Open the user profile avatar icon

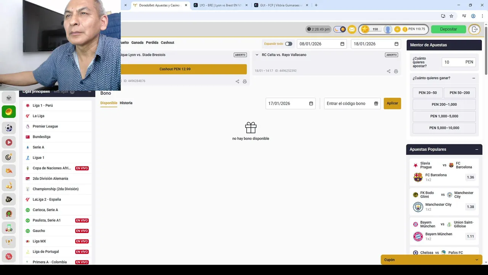388,29
